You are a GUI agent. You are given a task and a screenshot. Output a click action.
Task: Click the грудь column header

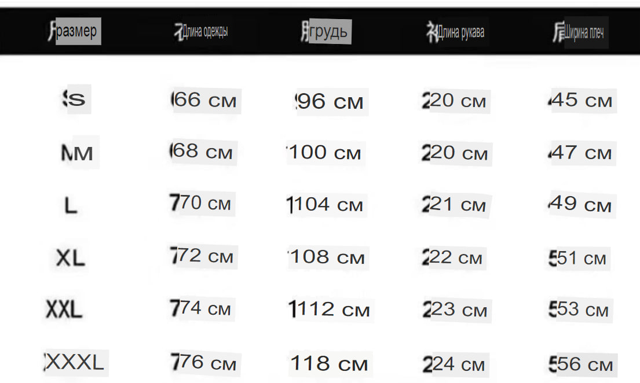[326, 32]
